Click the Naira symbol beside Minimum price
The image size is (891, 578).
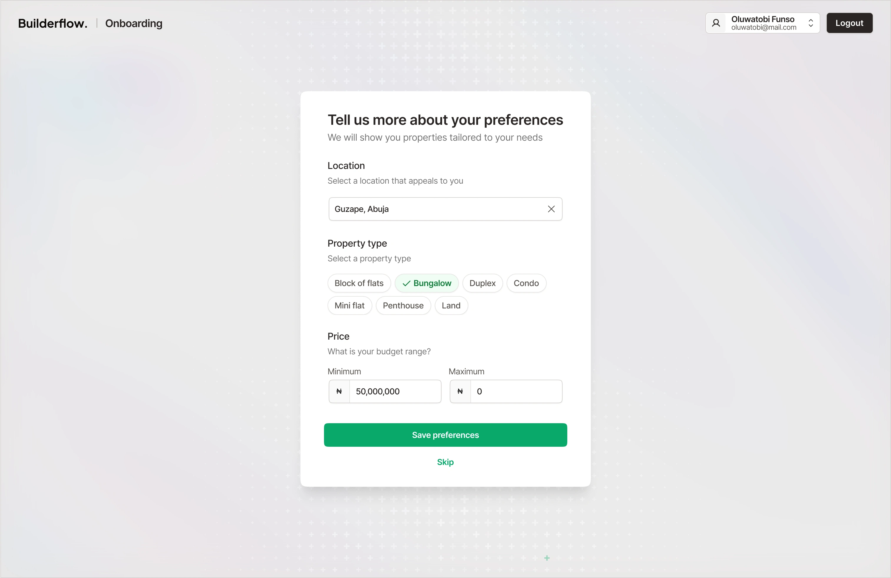click(339, 391)
